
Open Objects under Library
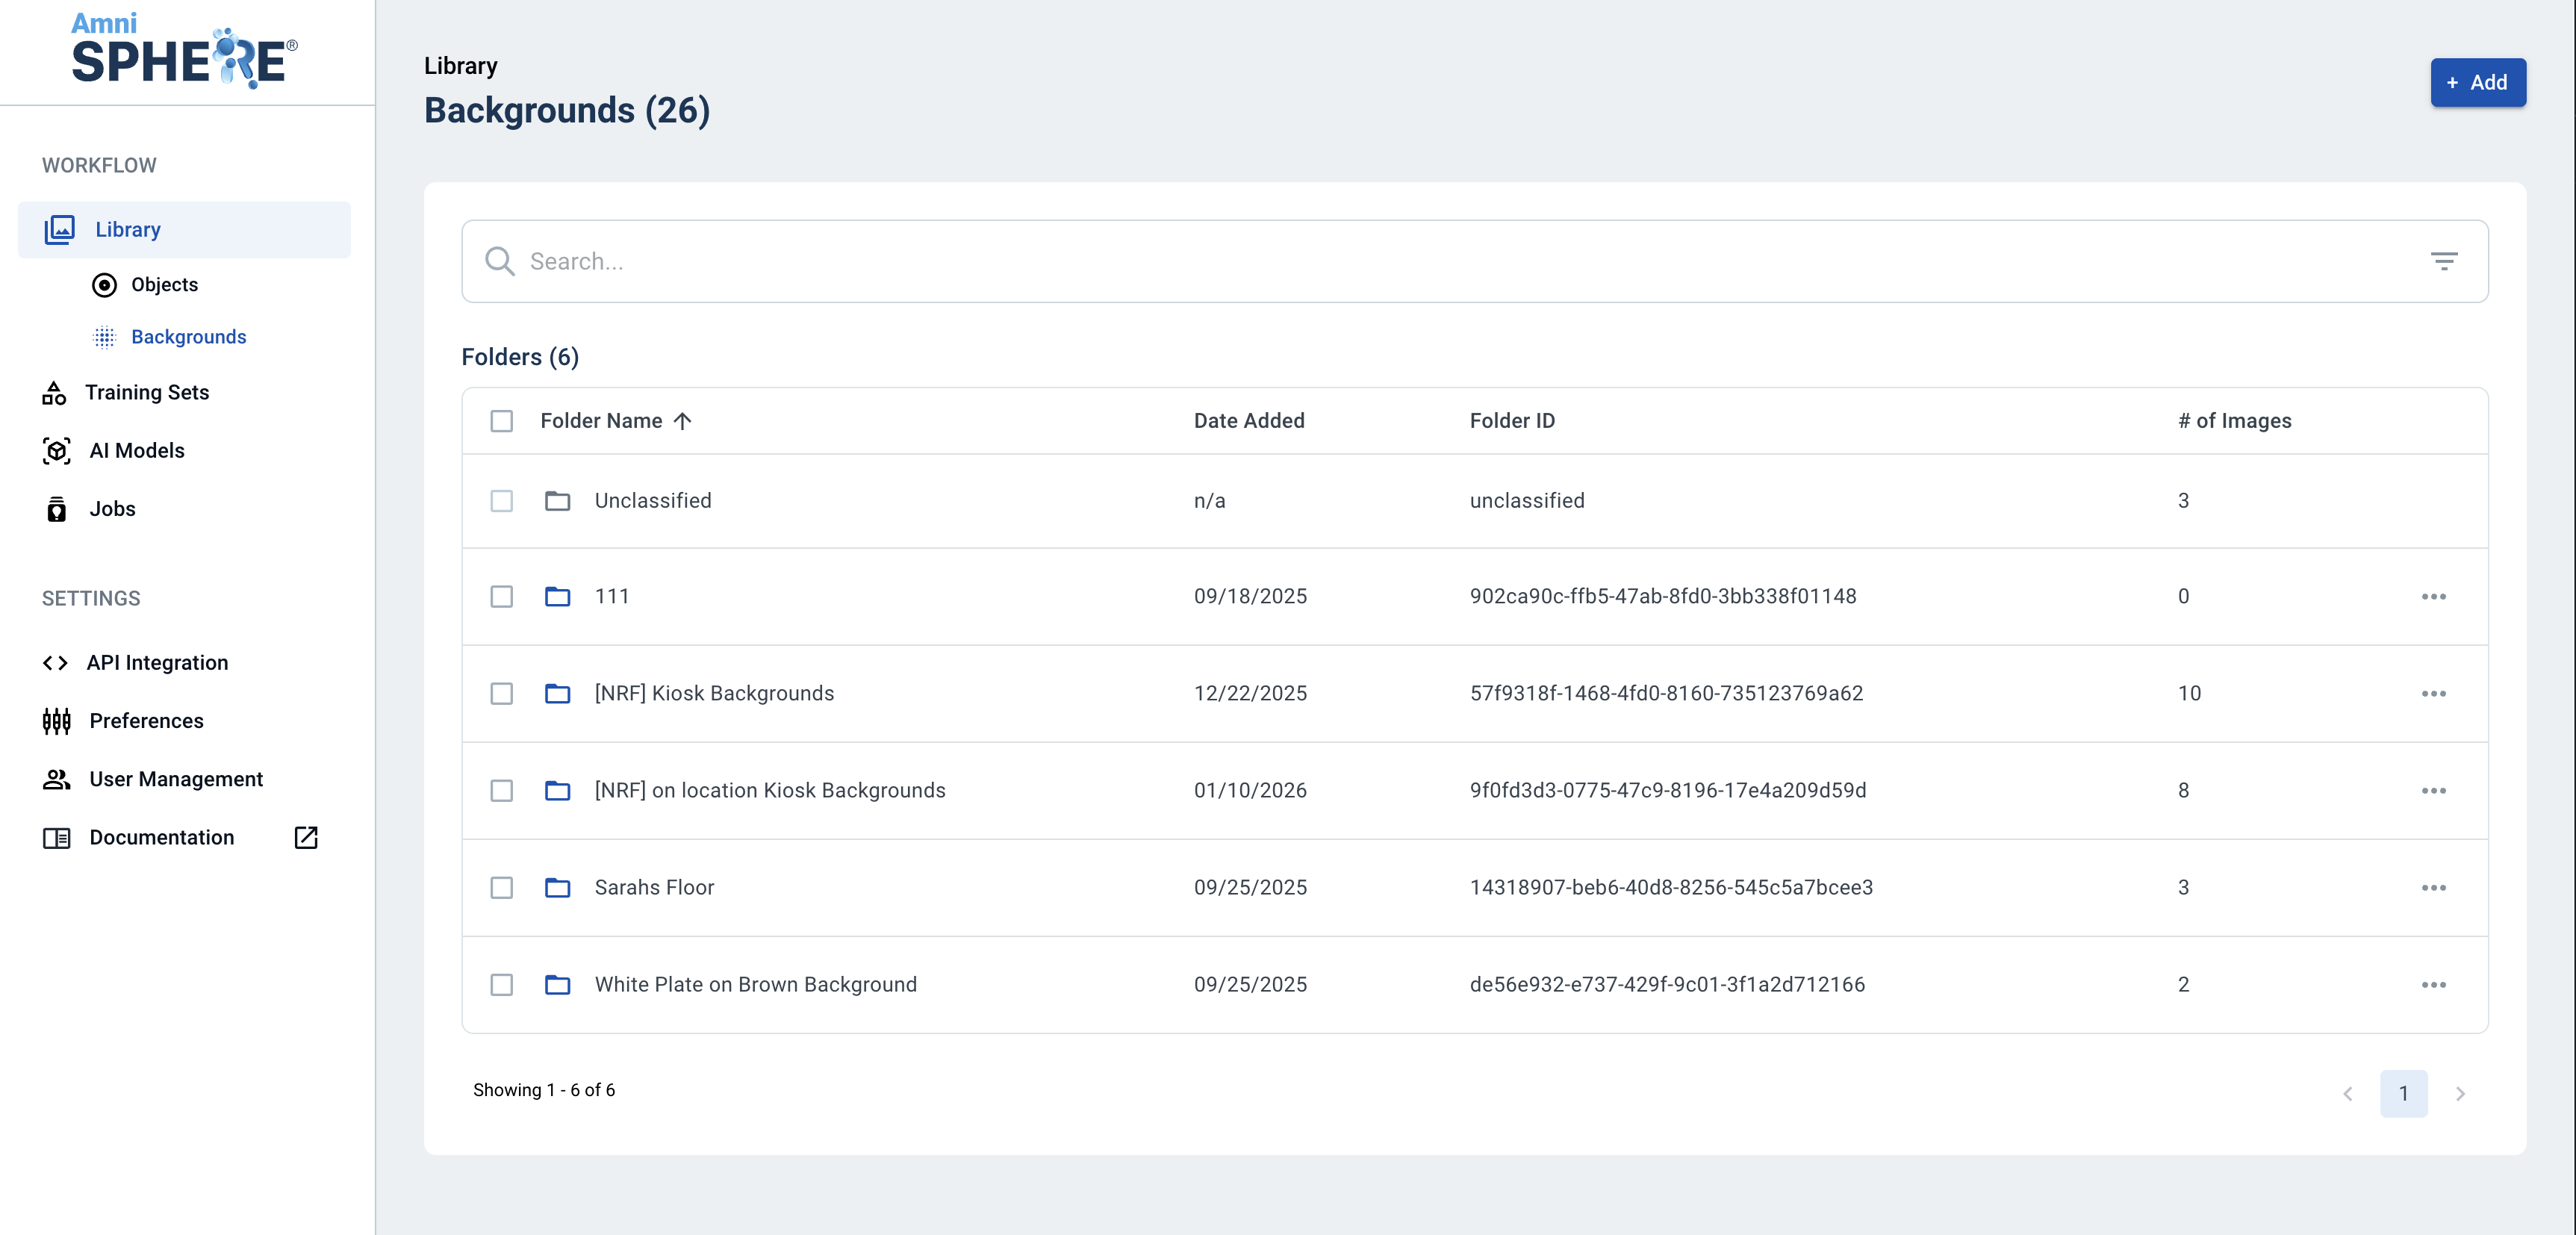164,285
